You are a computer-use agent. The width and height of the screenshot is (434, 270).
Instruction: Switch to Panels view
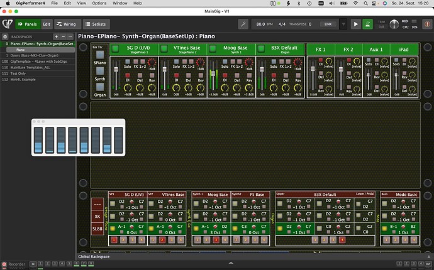28,24
